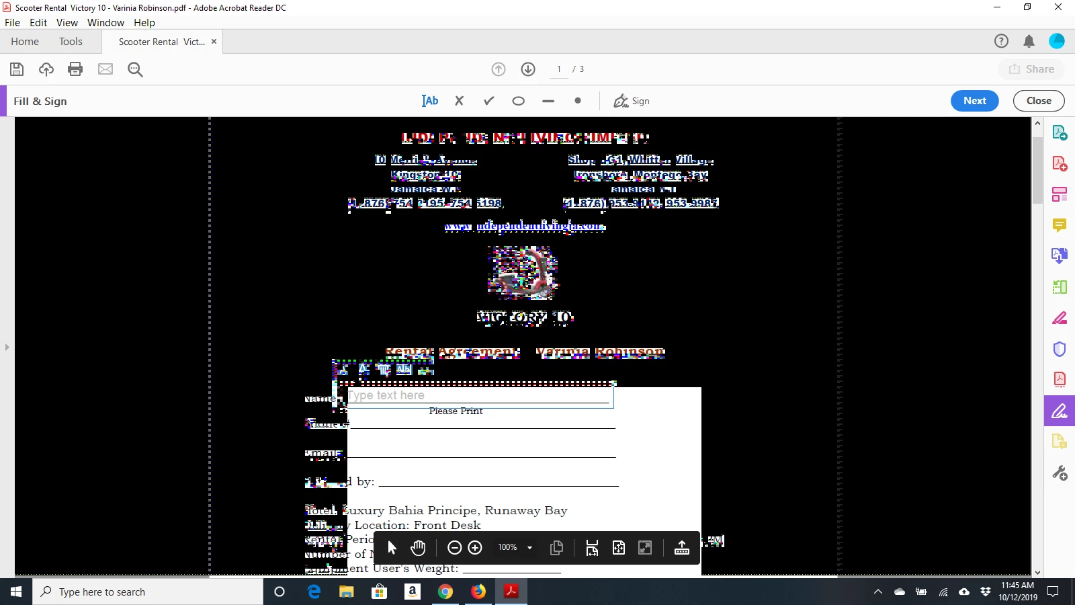Viewport: 1075px width, 605px height.
Task: Open the Redact tool in sidebar
Action: point(1060,318)
